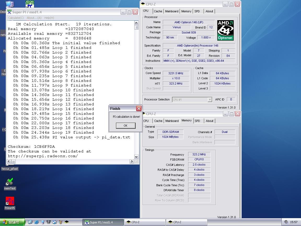Open Cache tab in top CPU-Z window
This screenshot has width=301, height=226.
[x=158, y=11]
